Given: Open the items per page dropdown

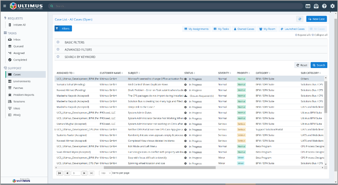Looking at the screenshot, I should (105, 173).
